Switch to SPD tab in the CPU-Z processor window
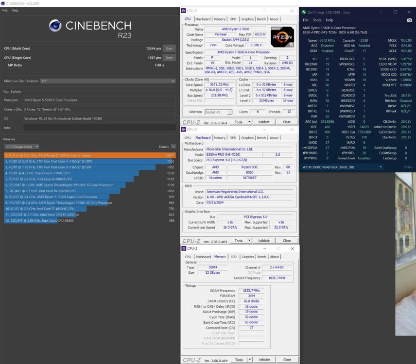Image resolution: width=416 pixels, height=364 pixels. [233, 19]
